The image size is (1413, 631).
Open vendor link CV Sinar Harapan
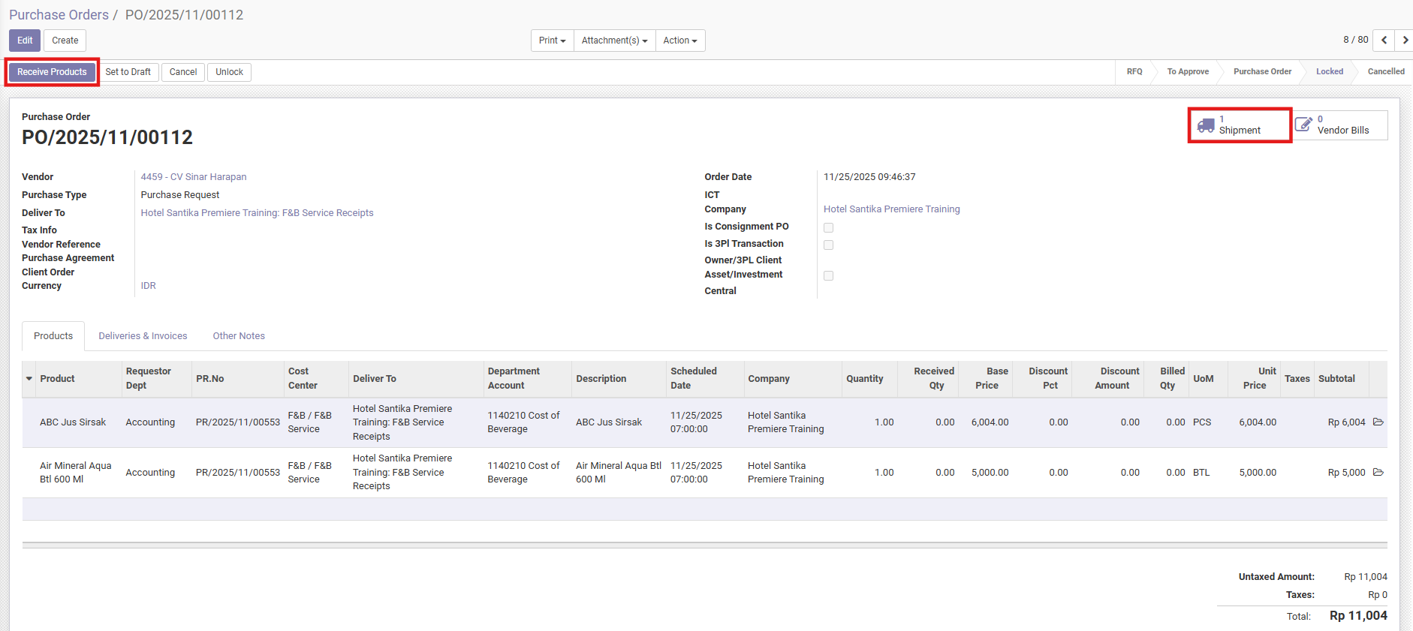(x=194, y=177)
